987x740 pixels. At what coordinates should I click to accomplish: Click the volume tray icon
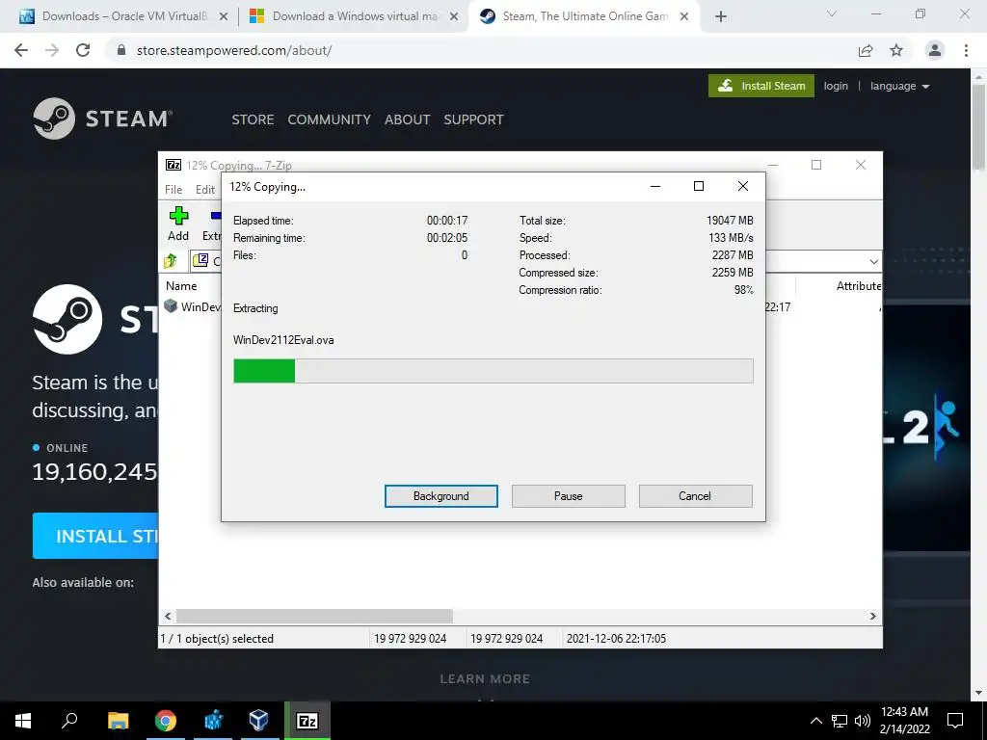click(863, 721)
